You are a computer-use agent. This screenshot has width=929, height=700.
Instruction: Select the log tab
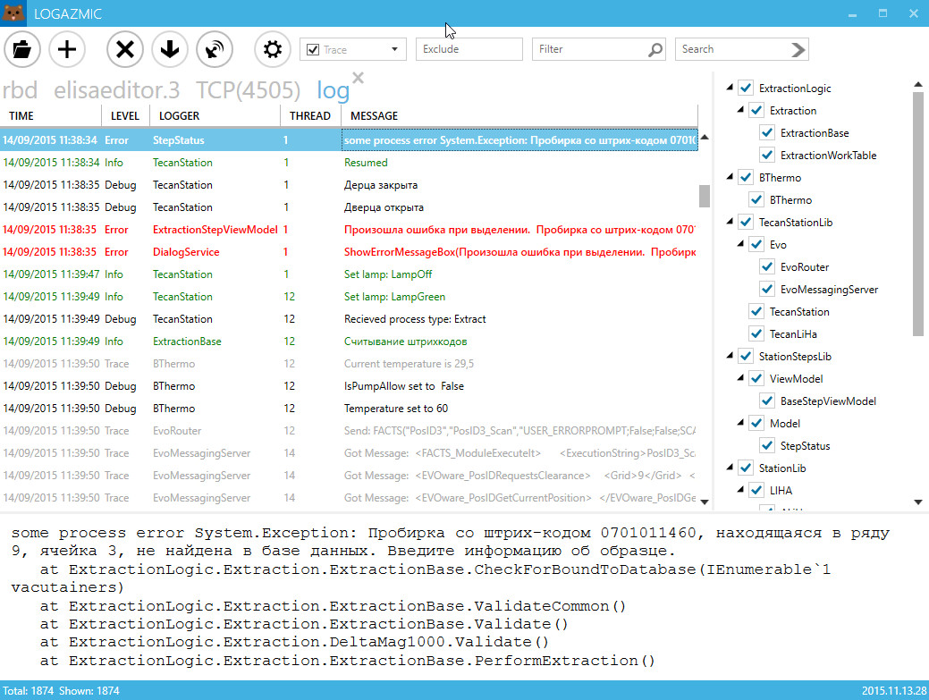point(333,90)
